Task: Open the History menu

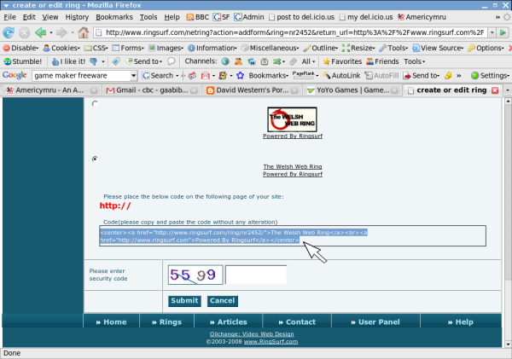Action: [x=77, y=17]
